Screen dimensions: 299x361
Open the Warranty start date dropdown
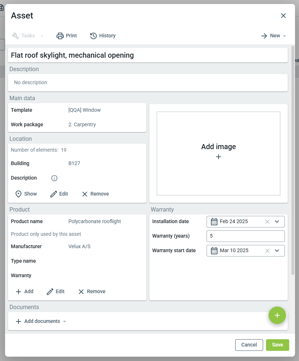277,251
